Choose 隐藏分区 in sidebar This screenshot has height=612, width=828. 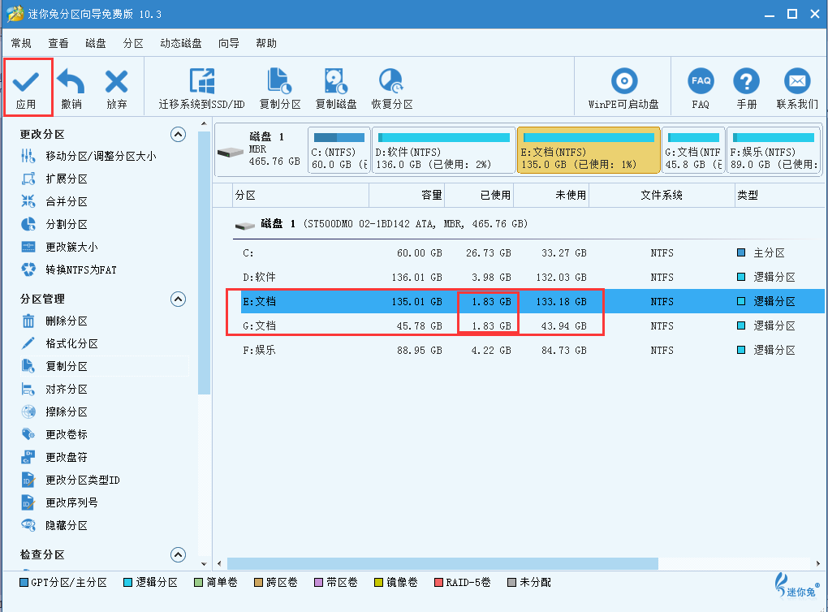54,525
